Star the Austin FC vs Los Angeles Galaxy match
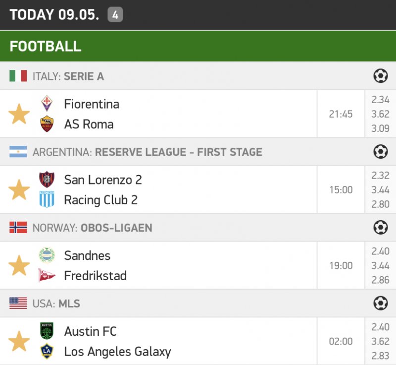This screenshot has width=396, height=365. 19,342
